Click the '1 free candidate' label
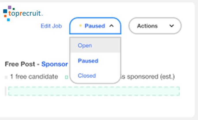 point(34,77)
